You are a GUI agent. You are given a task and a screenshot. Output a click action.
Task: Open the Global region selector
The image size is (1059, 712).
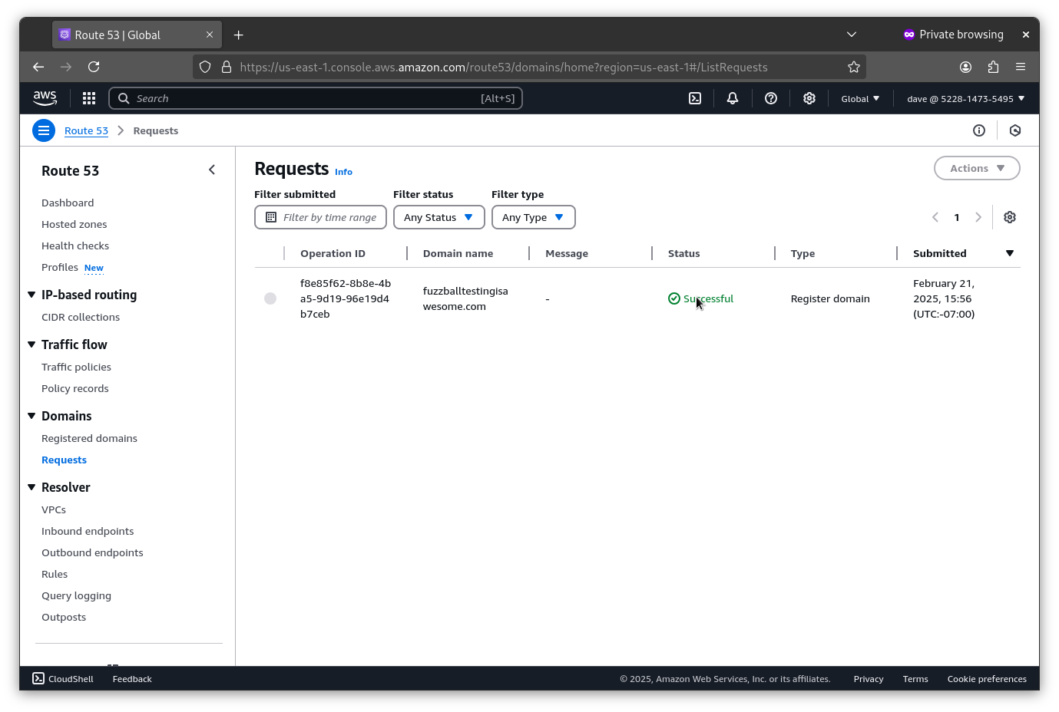860,98
